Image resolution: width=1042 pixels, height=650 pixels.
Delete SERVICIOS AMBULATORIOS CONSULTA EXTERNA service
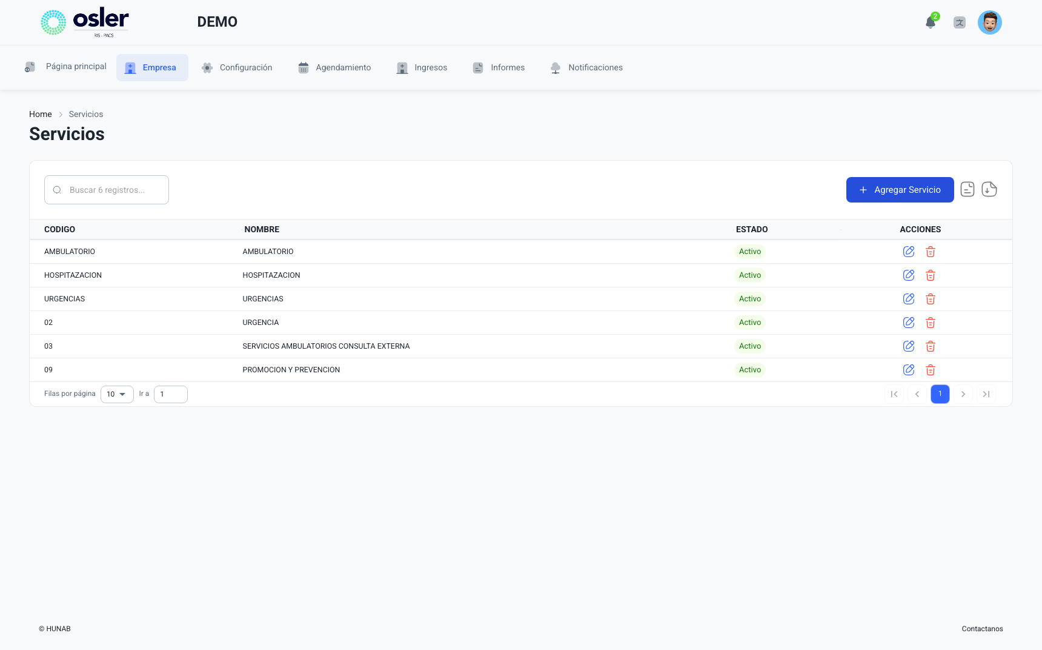931,346
